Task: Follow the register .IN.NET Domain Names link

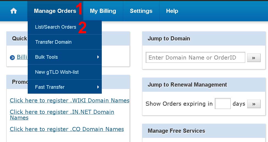Action: tap(62, 115)
